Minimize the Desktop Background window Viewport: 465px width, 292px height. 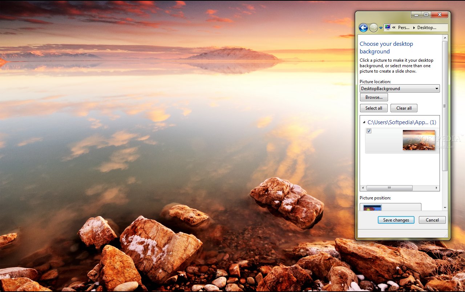[x=416, y=15]
